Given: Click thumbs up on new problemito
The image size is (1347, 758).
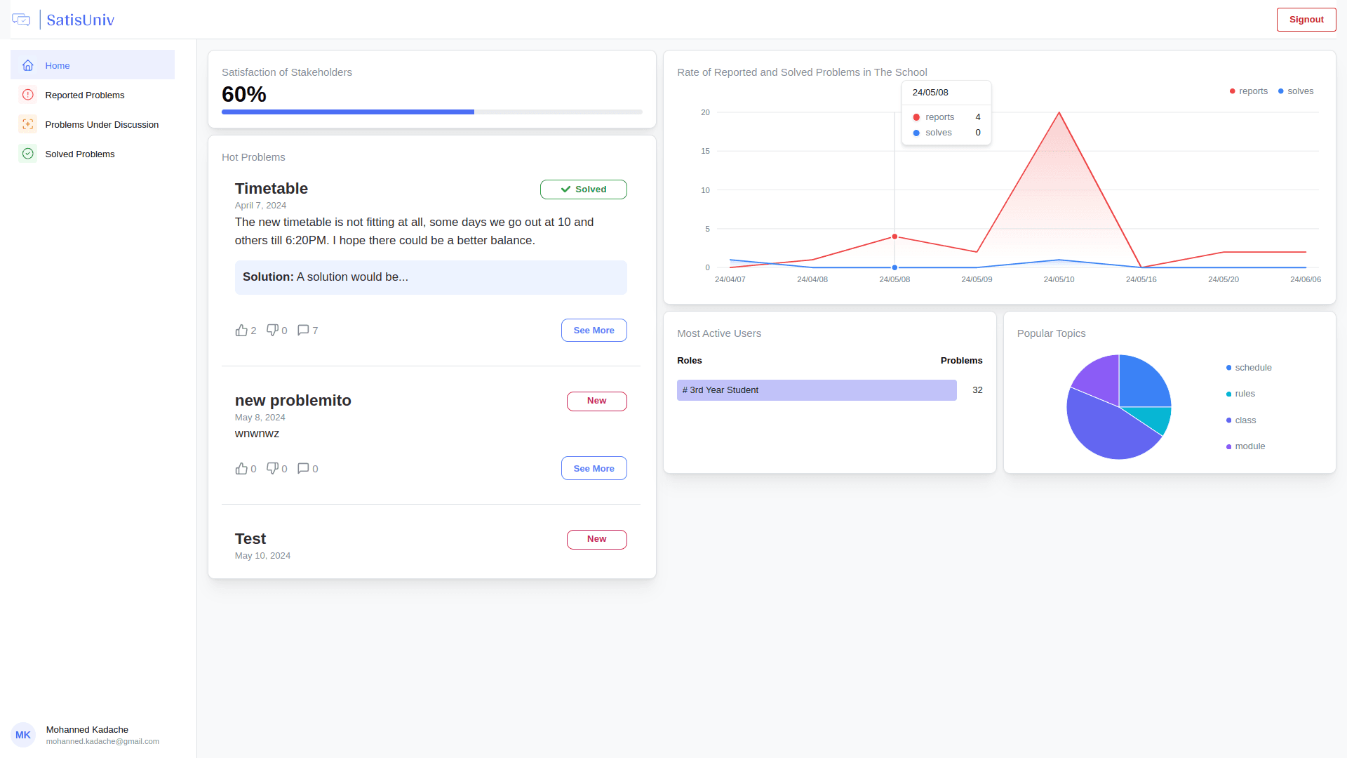Looking at the screenshot, I should 241,468.
